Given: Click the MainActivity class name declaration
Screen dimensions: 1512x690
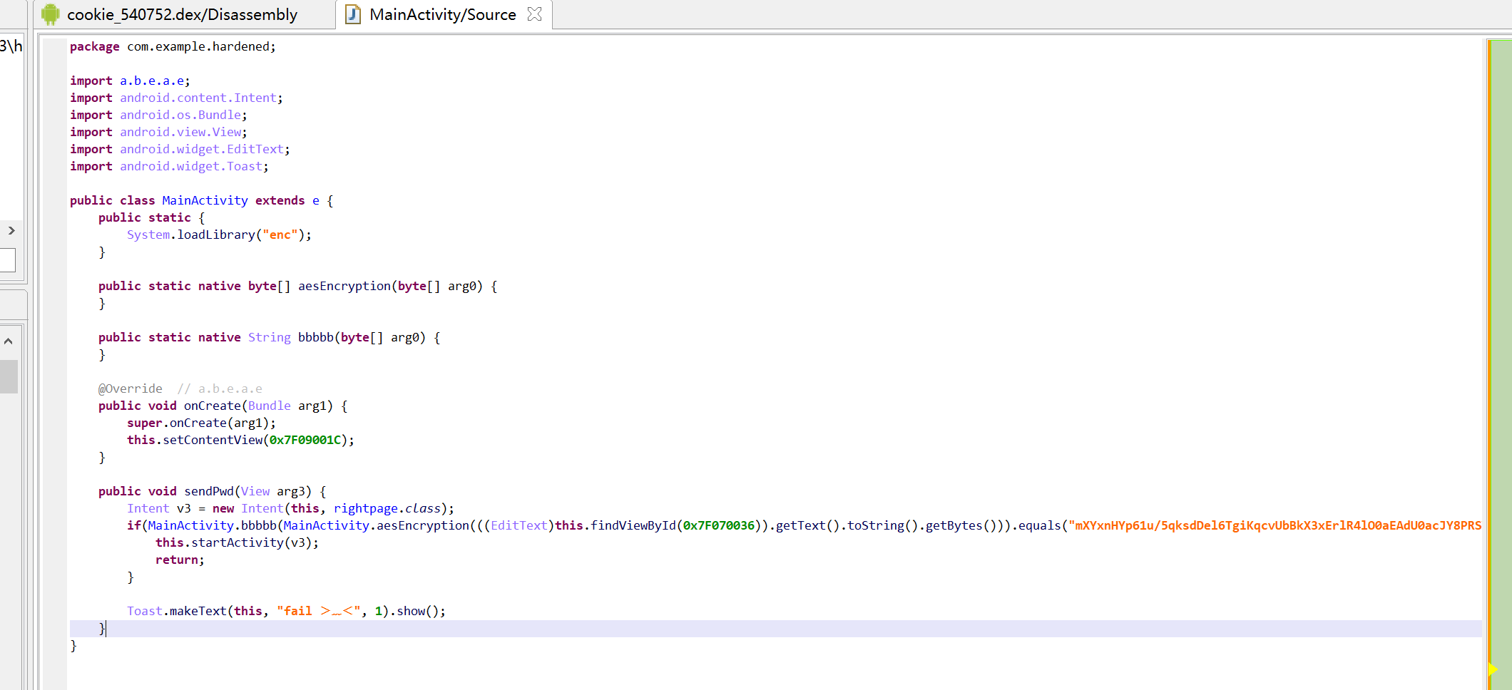Looking at the screenshot, I should click(205, 200).
